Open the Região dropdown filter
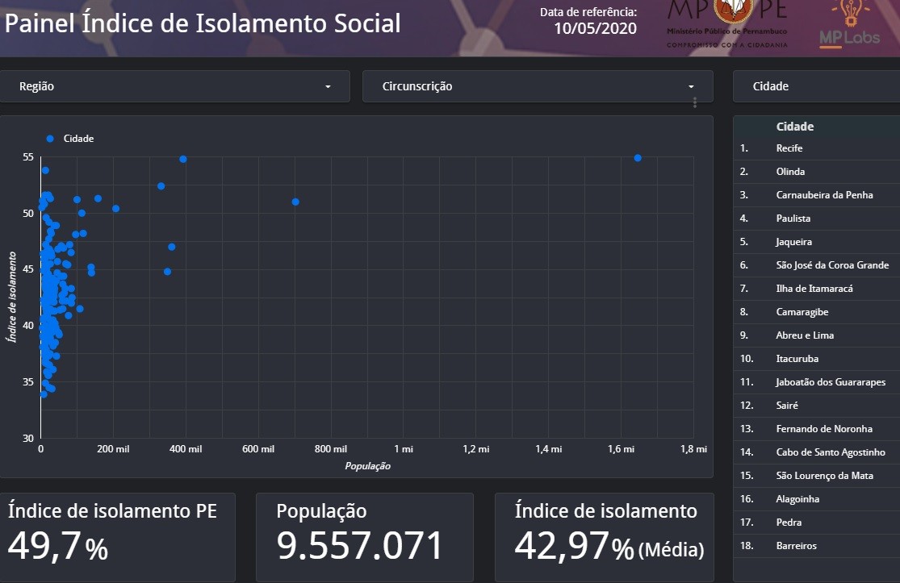 [174, 86]
